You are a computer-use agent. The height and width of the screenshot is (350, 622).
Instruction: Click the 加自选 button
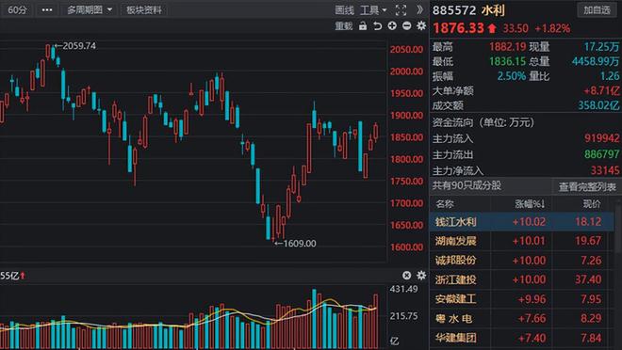(x=597, y=10)
